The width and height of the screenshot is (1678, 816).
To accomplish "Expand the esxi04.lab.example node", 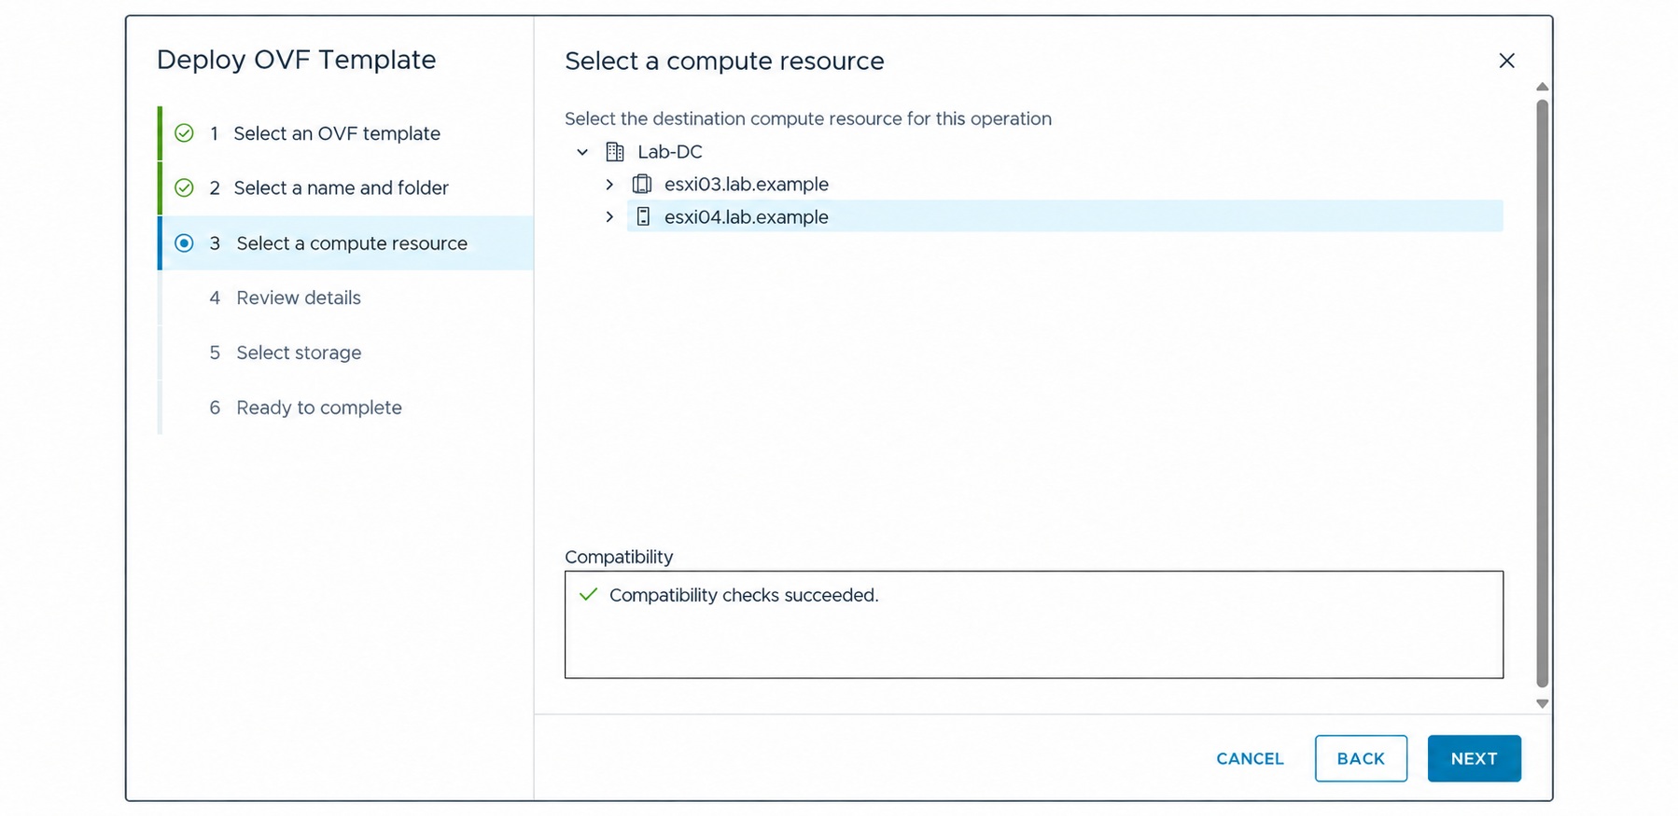I will [x=609, y=217].
